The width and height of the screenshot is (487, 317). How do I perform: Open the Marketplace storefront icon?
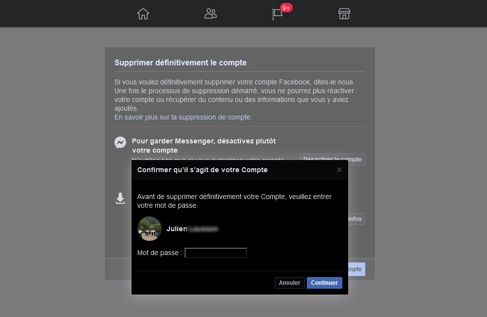tap(344, 14)
